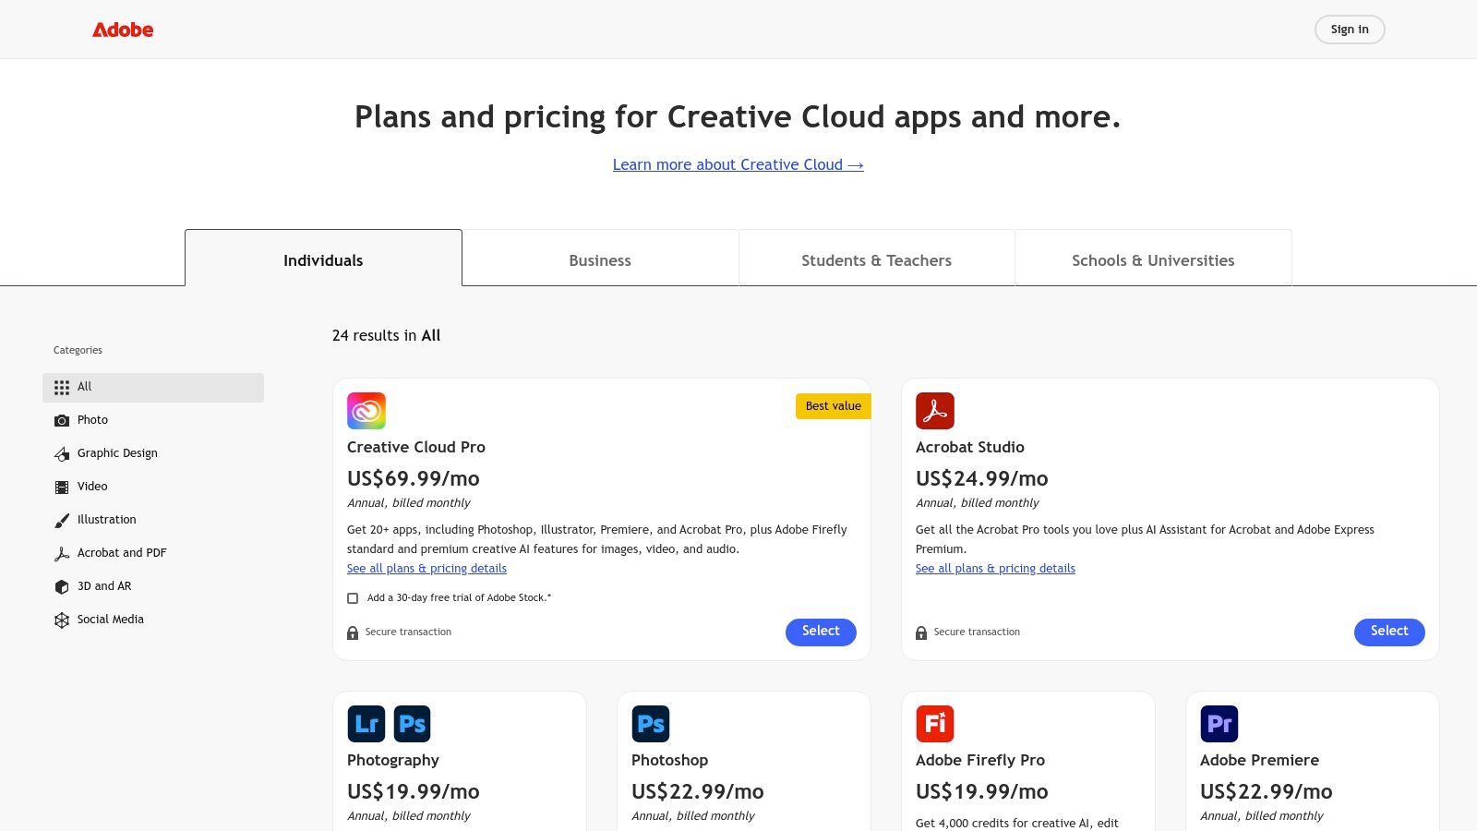
Task: Switch to the Business tab
Action: coord(600,260)
